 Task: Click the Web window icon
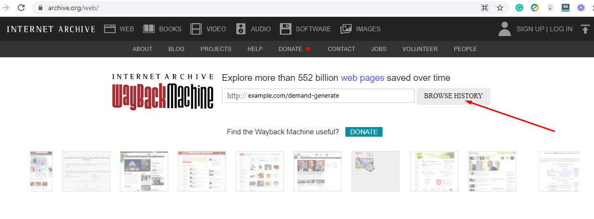pyautogui.click(x=110, y=29)
